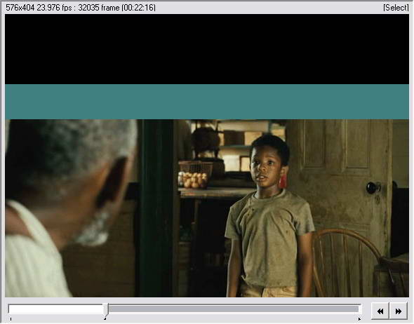Image resolution: width=414 pixels, height=324 pixels.
Task: Click the 00:22:16 timecode in header
Action: click(x=139, y=8)
